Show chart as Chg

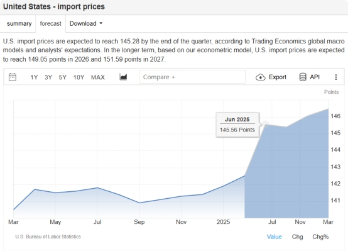pyautogui.click(x=297, y=237)
